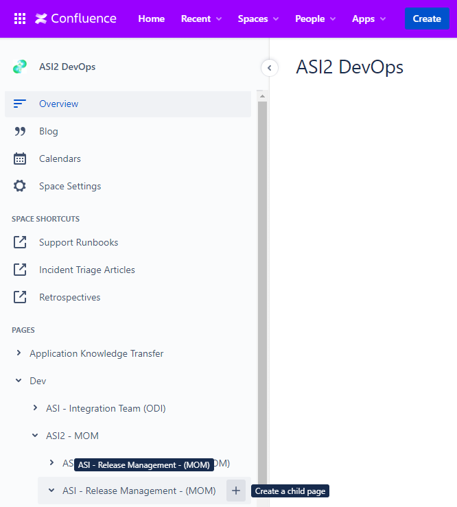Click the ASI2 DevOps page title
This screenshot has width=457, height=507.
(350, 67)
